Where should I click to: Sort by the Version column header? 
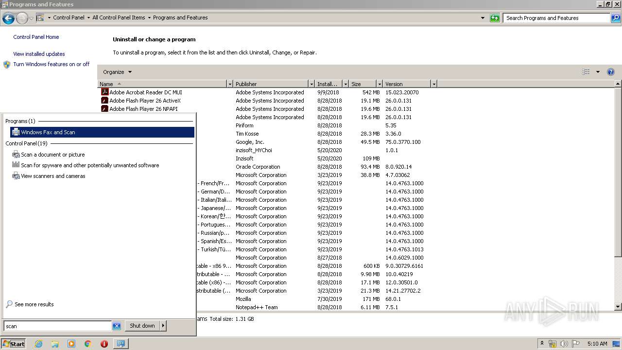click(407, 84)
